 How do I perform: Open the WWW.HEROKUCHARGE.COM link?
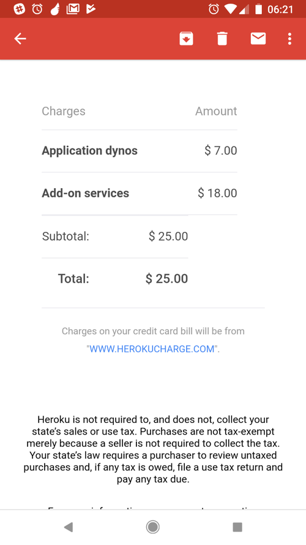coord(152,349)
